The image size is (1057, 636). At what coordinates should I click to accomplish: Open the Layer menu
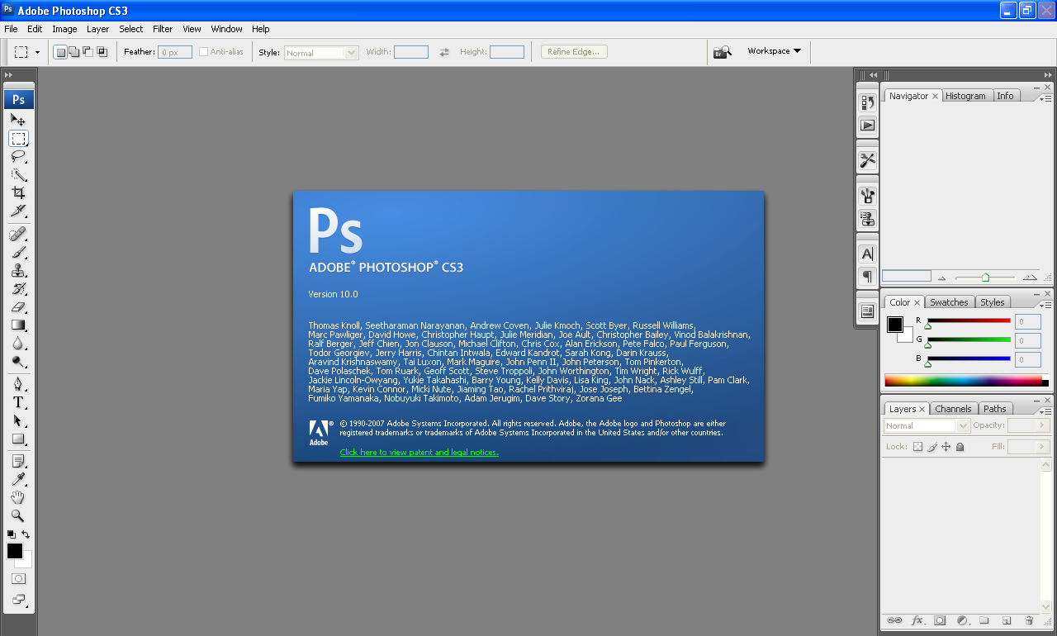(x=97, y=29)
